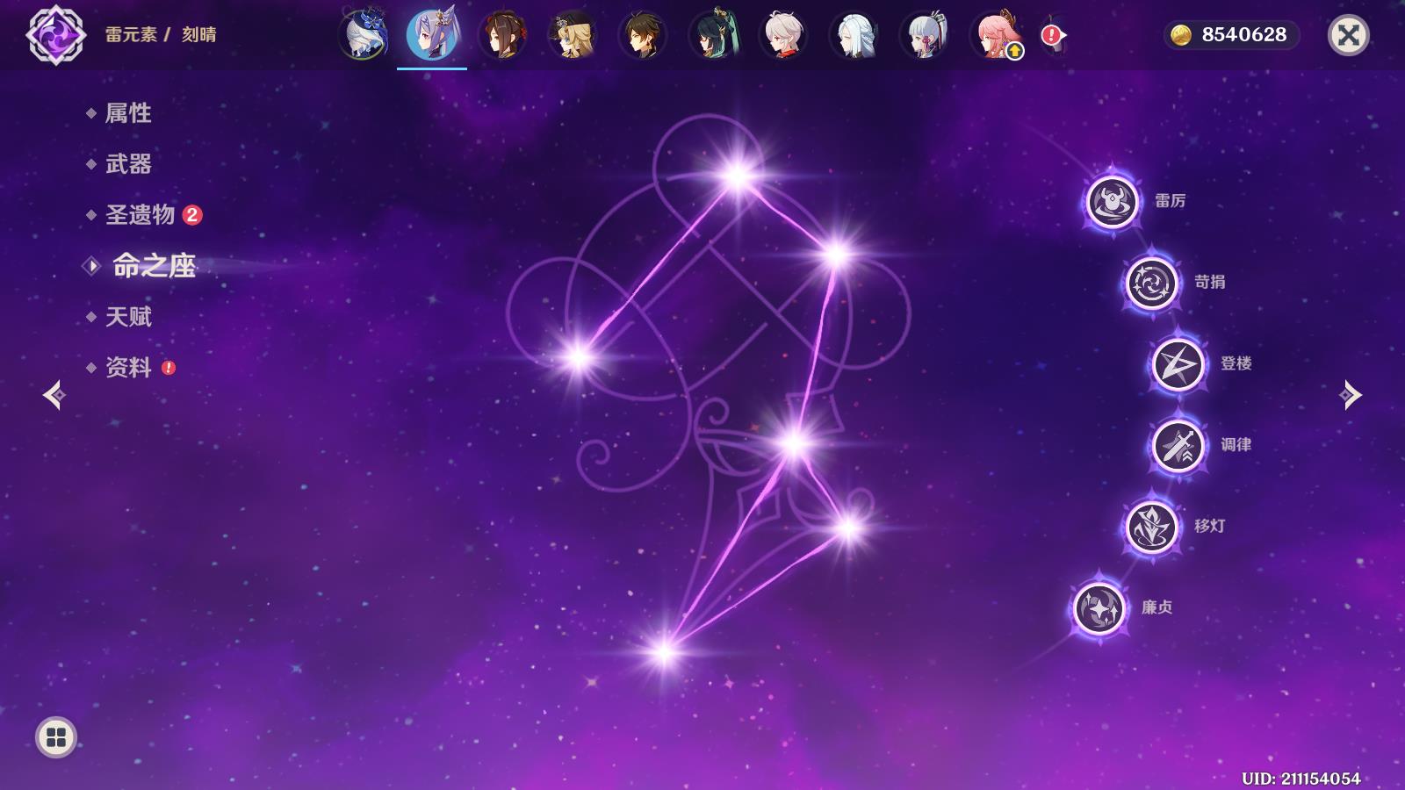Click the 雷厉 name label

[1170, 201]
